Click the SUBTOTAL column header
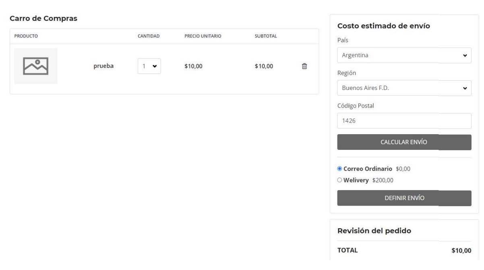Image resolution: width=484 pixels, height=270 pixels. coord(266,36)
